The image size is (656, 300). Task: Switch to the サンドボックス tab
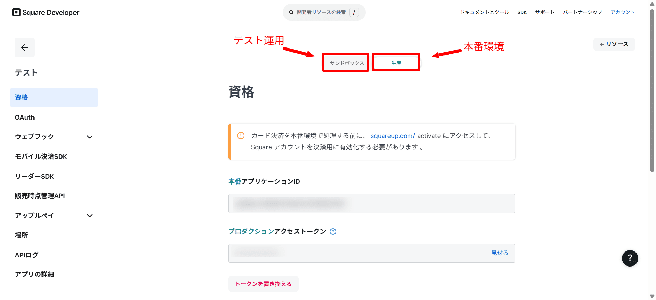[346, 63]
